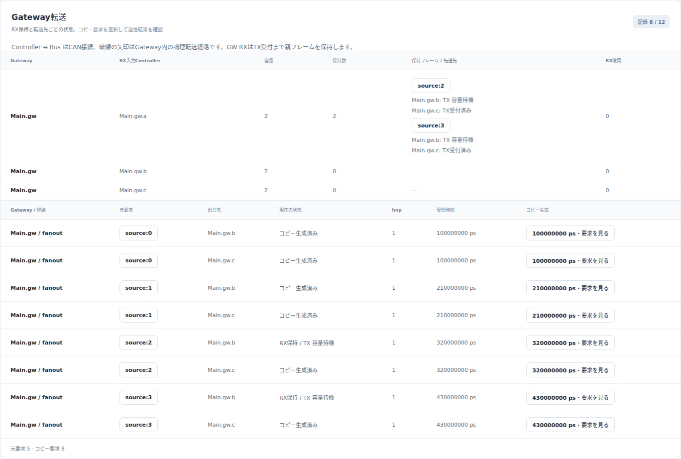The image size is (681, 459).
Task: View the copy request for source:1 to Main.gw.b
Action: 570,288
